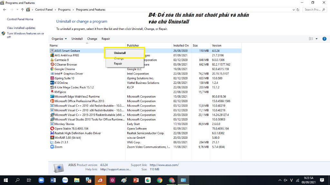This screenshot has width=330, height=185.
Task: Expand the chevron after Programs breadcrumb
Action: coord(73,10)
